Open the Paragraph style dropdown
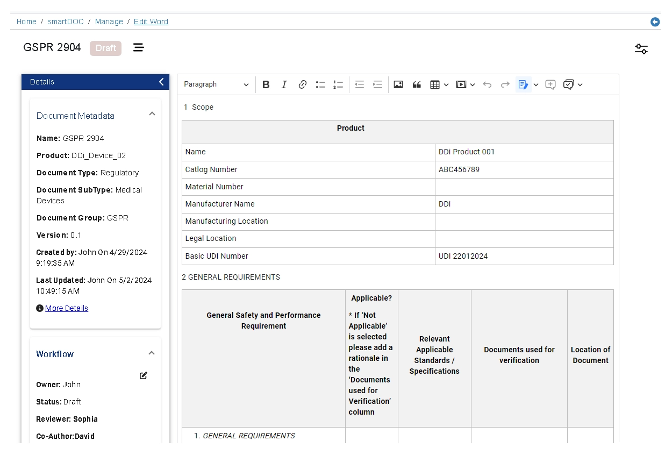Image resolution: width=672 pixels, height=455 pixels. pyautogui.click(x=216, y=84)
